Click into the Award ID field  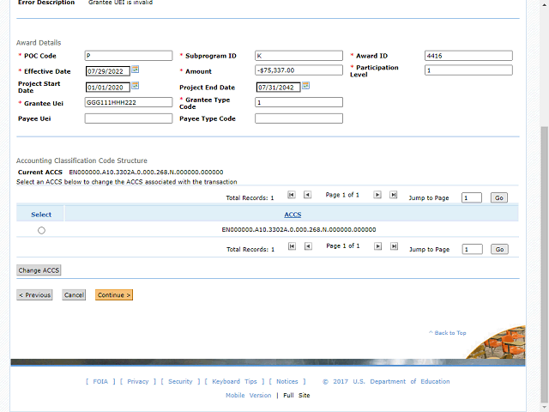click(468, 56)
